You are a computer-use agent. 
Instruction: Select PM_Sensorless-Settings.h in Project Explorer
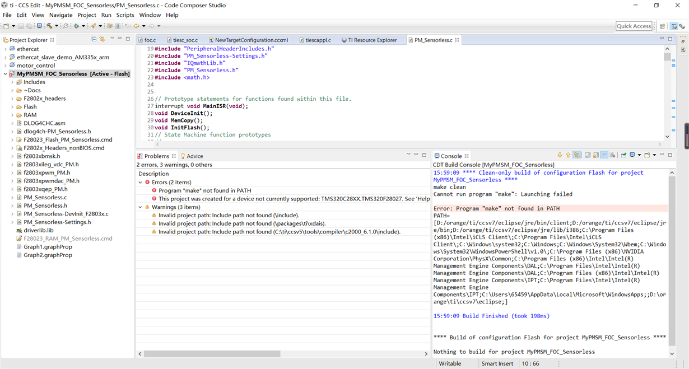pos(57,222)
